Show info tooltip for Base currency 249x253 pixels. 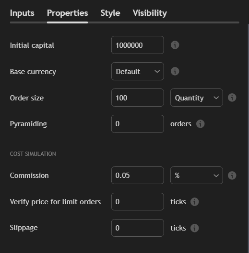point(175,71)
